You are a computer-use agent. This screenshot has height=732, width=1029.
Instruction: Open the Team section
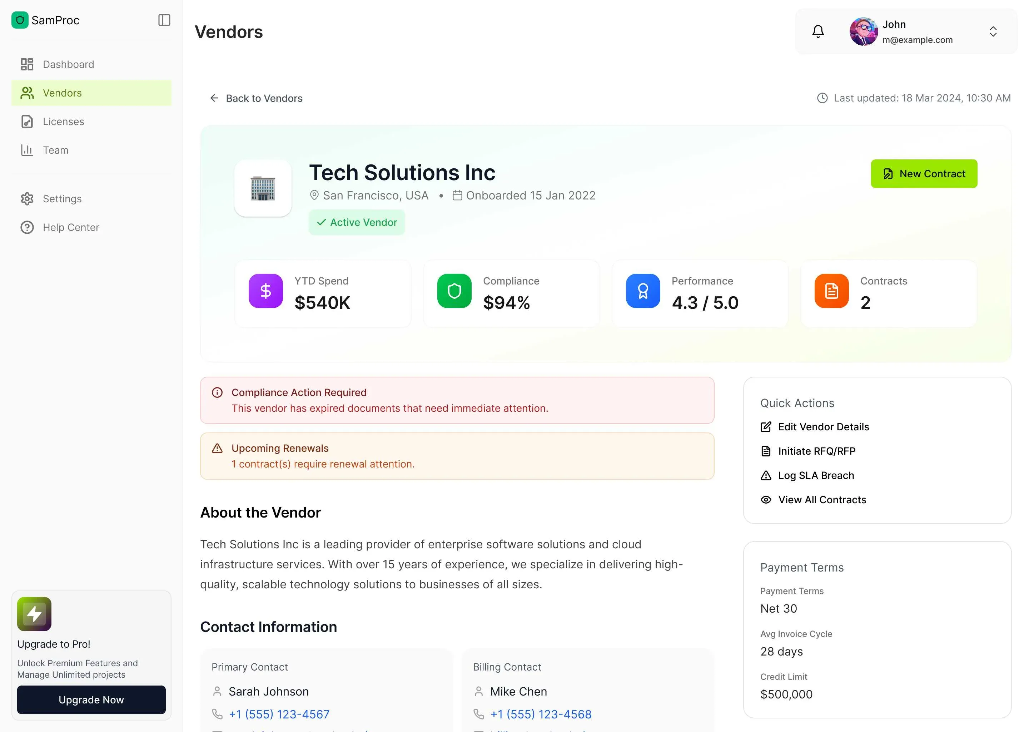click(x=91, y=150)
